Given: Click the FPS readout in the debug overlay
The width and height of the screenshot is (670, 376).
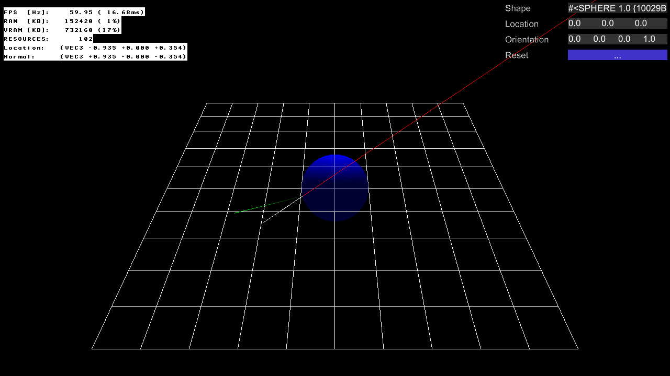Looking at the screenshot, I should point(74,12).
